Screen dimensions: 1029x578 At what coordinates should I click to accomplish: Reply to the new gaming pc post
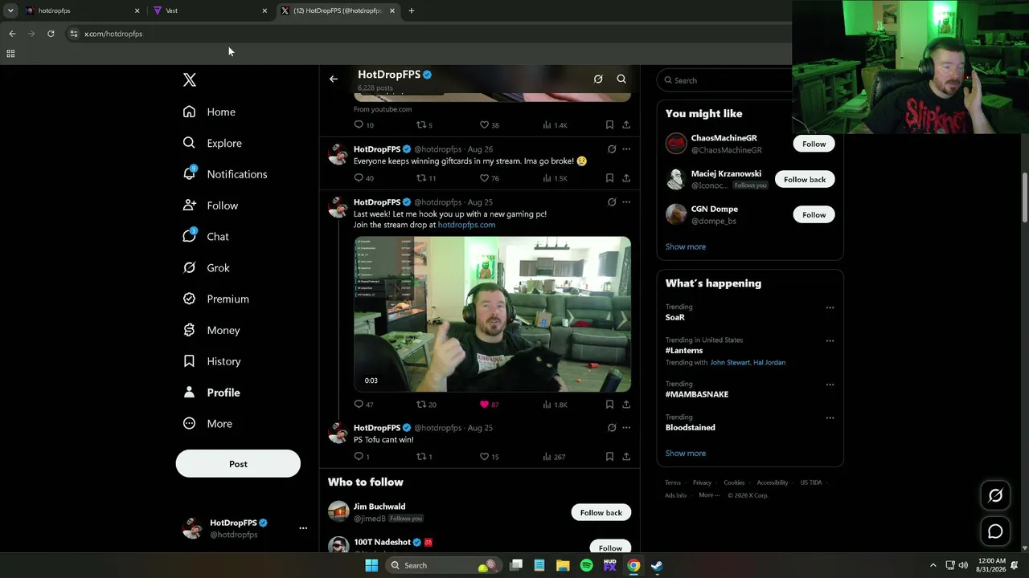pos(359,405)
